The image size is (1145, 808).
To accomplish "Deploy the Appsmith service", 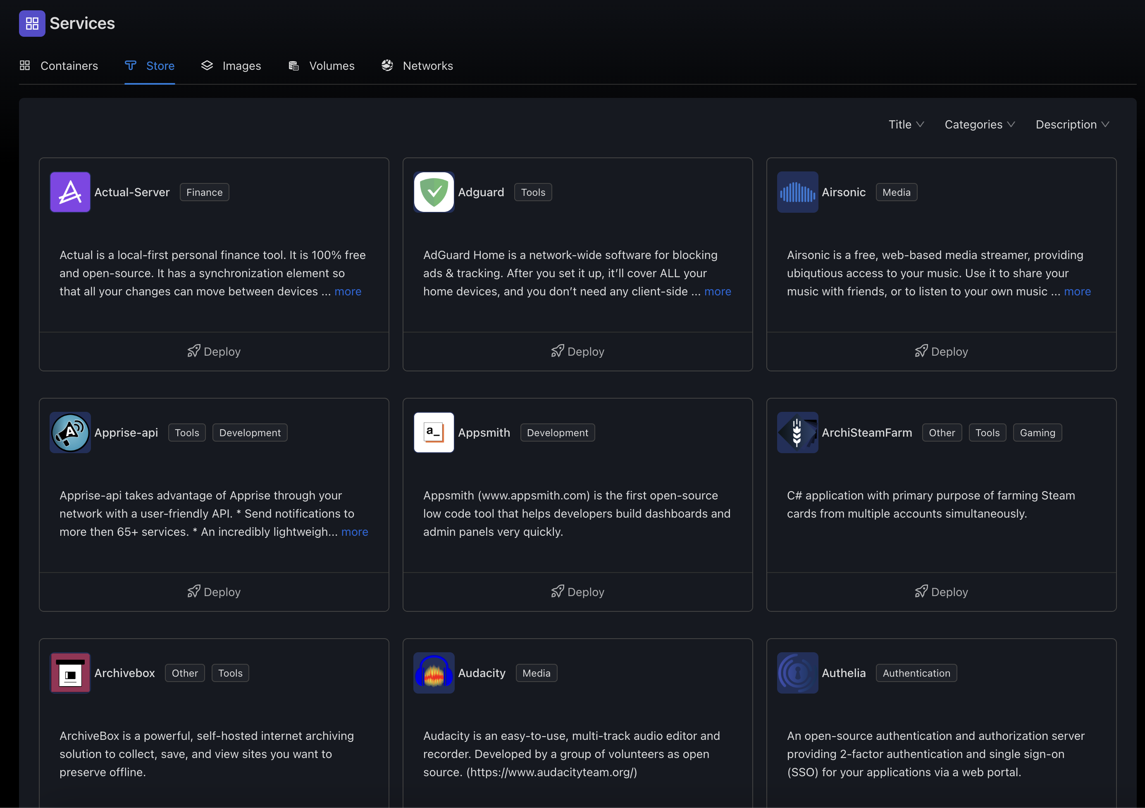I will 577,592.
